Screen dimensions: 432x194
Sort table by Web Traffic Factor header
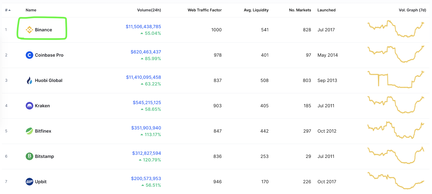click(x=204, y=10)
